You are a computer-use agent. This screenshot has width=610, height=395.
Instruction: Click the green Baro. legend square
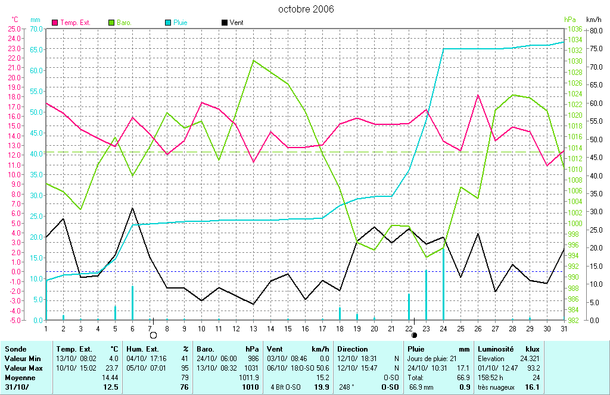coord(111,23)
